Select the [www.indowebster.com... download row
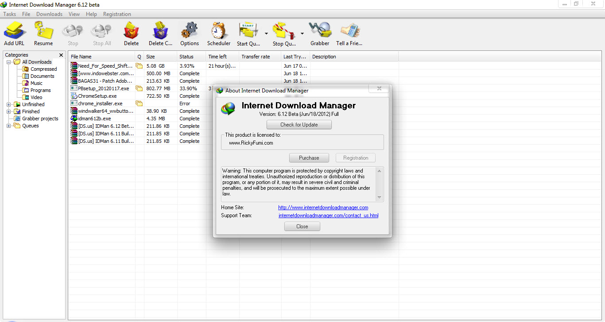Viewport: 605px width, 322px height. click(106, 73)
